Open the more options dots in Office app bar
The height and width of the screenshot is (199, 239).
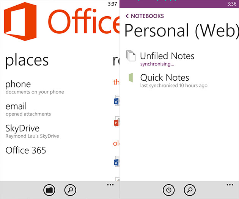tap(110, 185)
